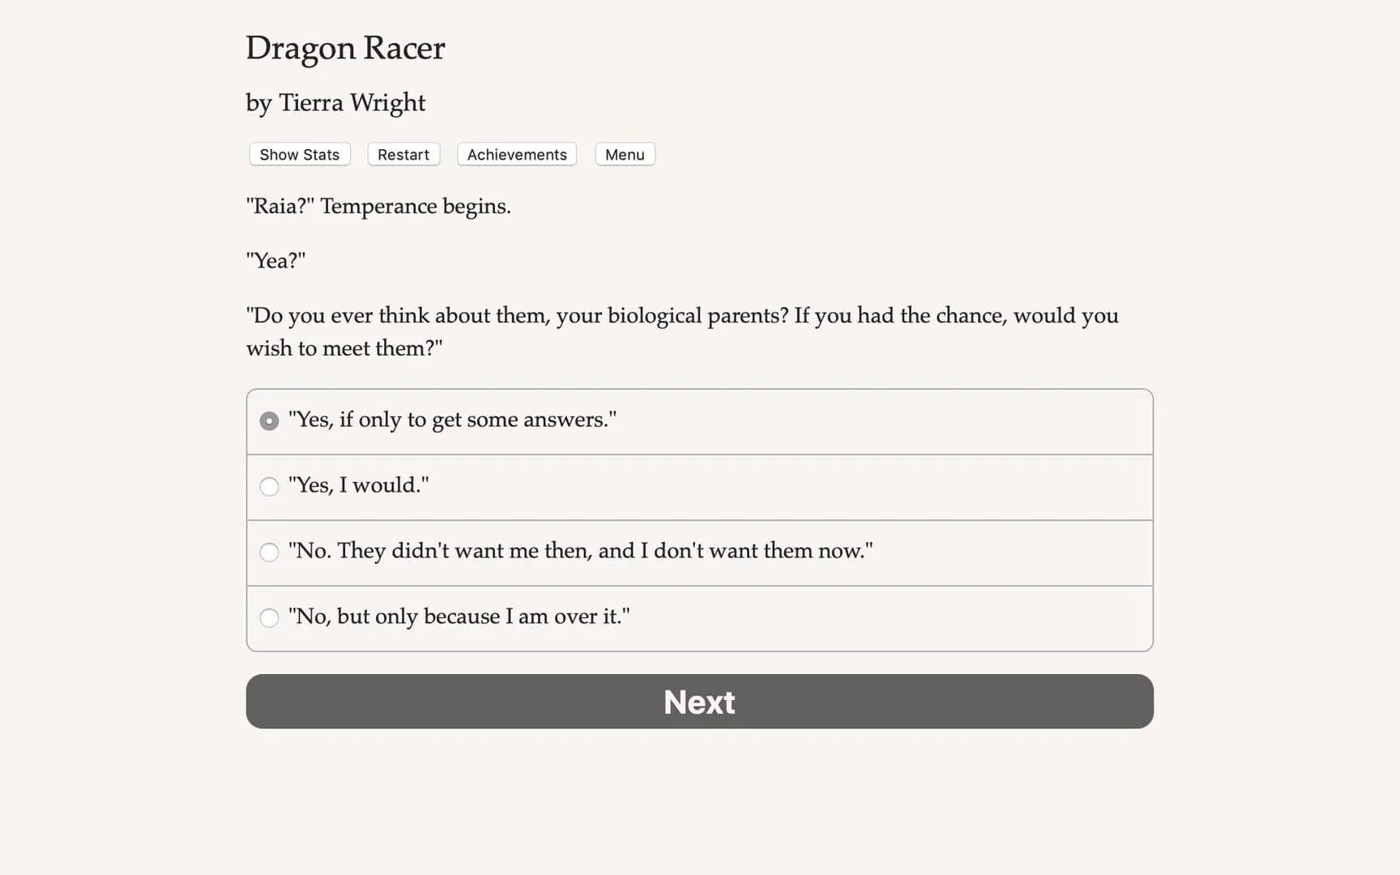
Task: View the Achievements list
Action: (x=516, y=154)
